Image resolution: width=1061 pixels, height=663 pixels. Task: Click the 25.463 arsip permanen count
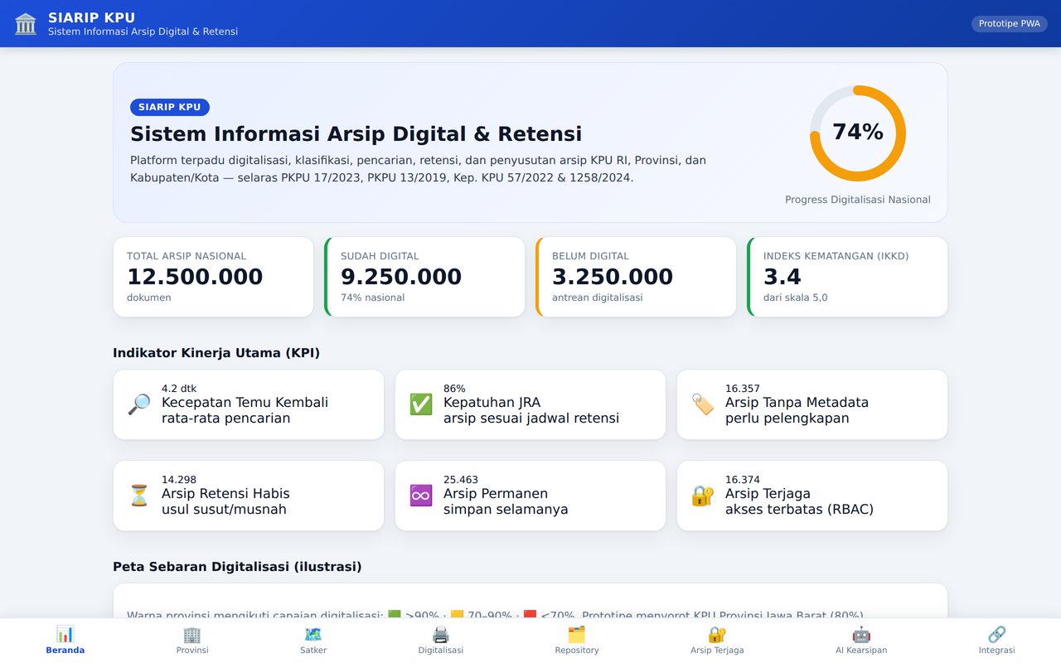(461, 480)
